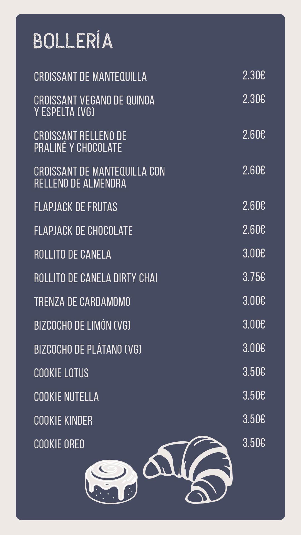Select Rollito de Canela item
The width and height of the screenshot is (301, 535).
tap(72, 254)
